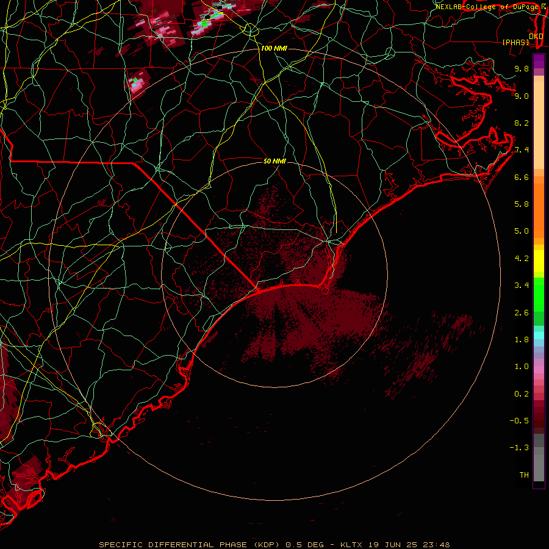
Task: Click the 5.8 scale value
Action: click(522, 204)
